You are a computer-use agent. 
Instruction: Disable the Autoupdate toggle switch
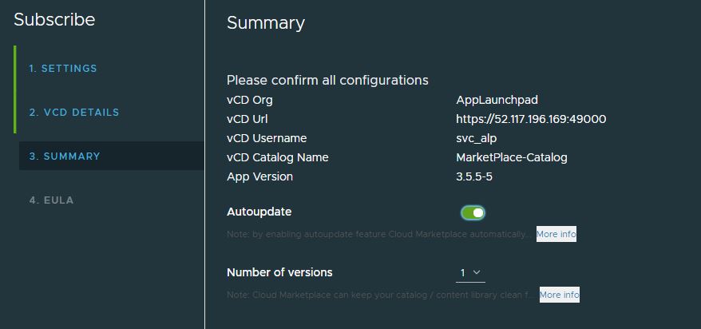click(x=473, y=212)
